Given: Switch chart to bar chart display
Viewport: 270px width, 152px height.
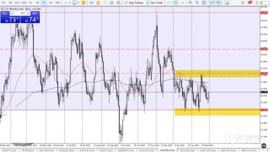Looking at the screenshot, I should click(169, 3).
